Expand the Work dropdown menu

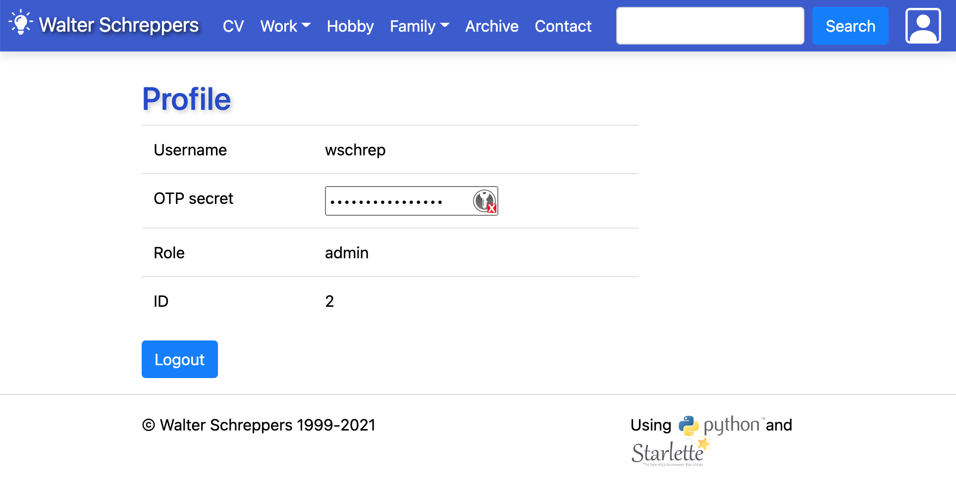point(285,26)
